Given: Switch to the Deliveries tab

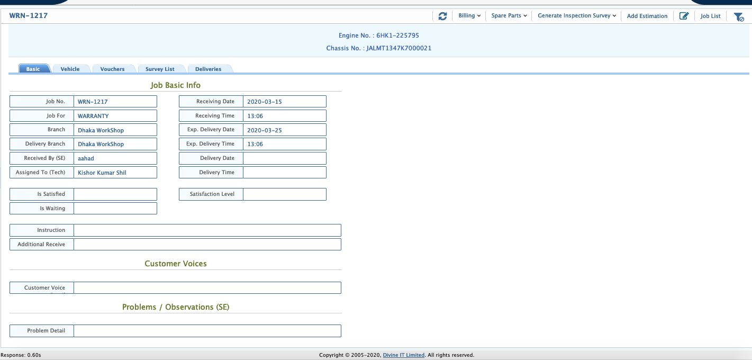Looking at the screenshot, I should 209,68.
